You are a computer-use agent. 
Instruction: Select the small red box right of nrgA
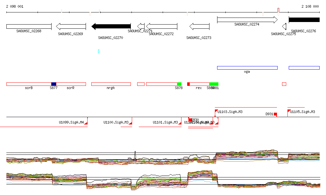(141, 84)
